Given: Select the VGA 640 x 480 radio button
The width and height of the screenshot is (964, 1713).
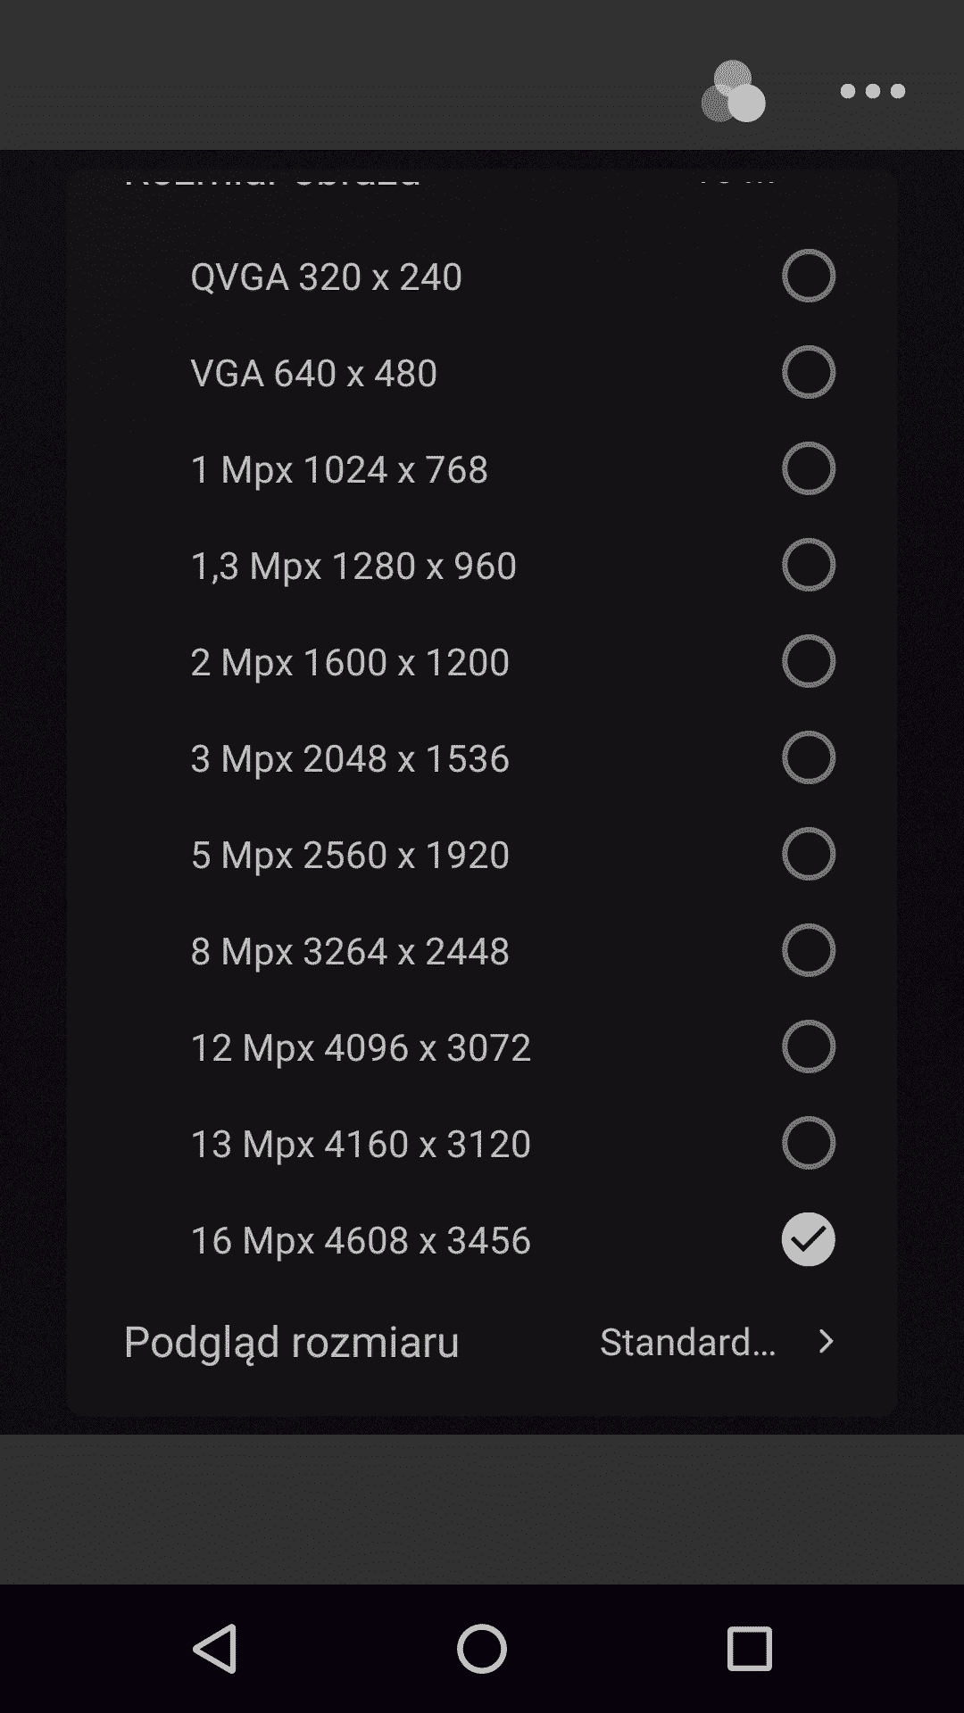Looking at the screenshot, I should [x=809, y=372].
